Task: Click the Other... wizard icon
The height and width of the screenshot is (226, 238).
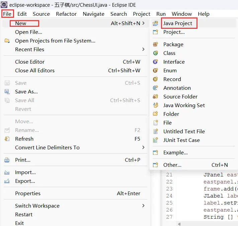Action: click(155, 165)
